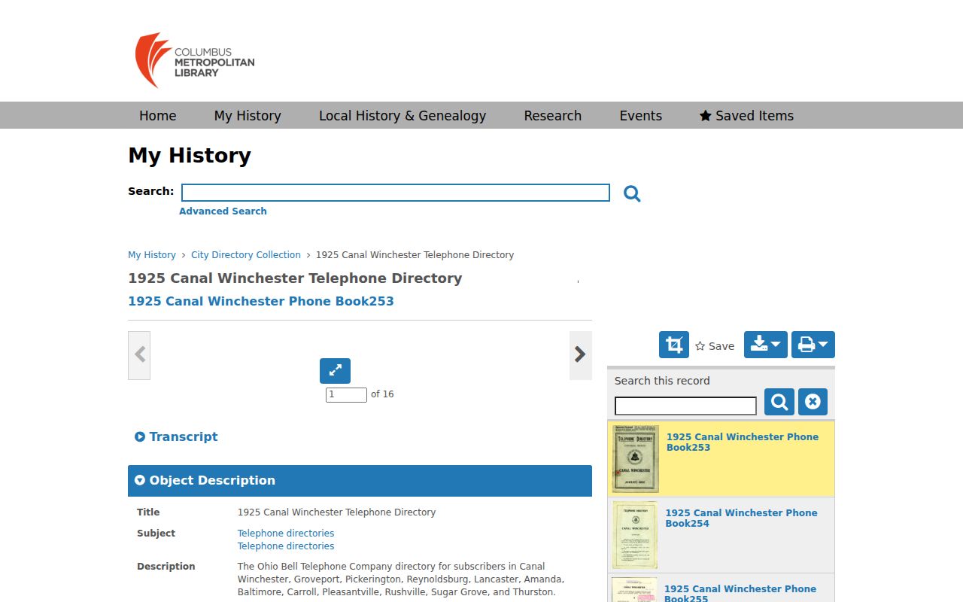Viewport: 963px width, 602px height.
Task: Select the Phone Book253 thumbnail image
Action: (636, 459)
